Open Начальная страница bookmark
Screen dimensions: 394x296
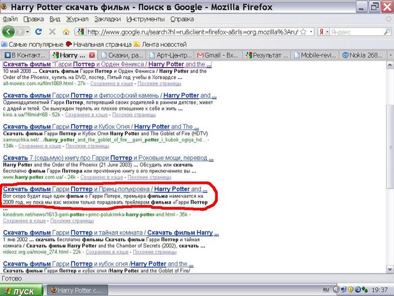coord(98,45)
